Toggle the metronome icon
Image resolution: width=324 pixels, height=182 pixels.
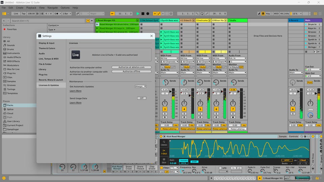[x=56, y=13]
